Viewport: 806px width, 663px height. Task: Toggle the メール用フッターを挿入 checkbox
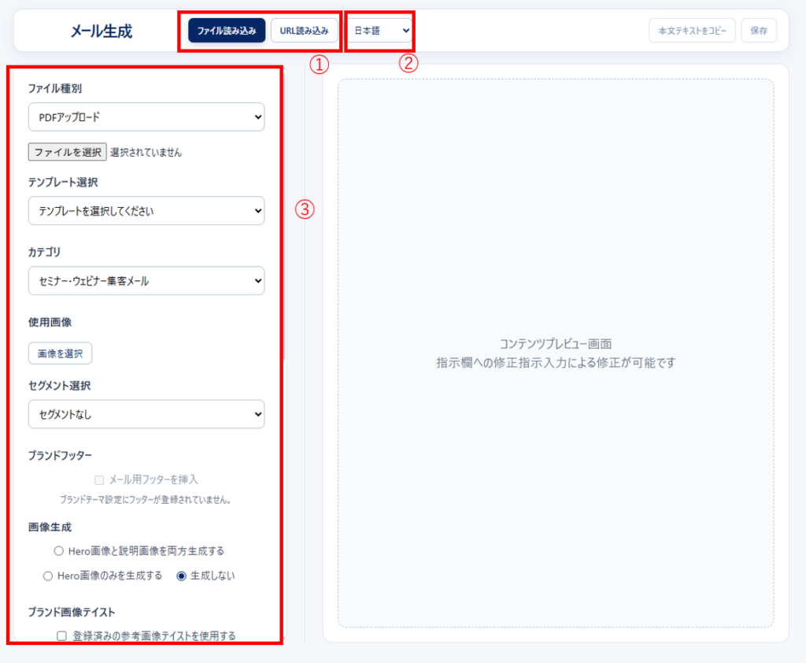pyautogui.click(x=99, y=480)
